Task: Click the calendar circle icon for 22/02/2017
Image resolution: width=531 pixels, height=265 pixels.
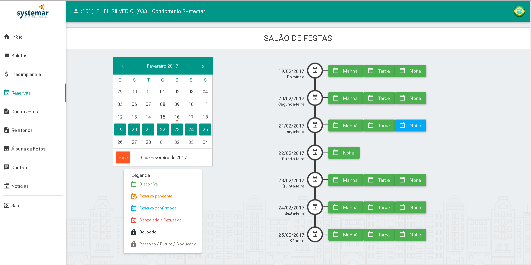Action: 315,152
